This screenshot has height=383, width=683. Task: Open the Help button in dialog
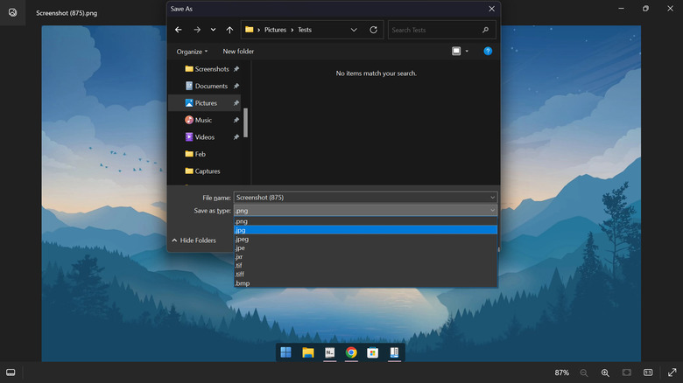tap(488, 52)
